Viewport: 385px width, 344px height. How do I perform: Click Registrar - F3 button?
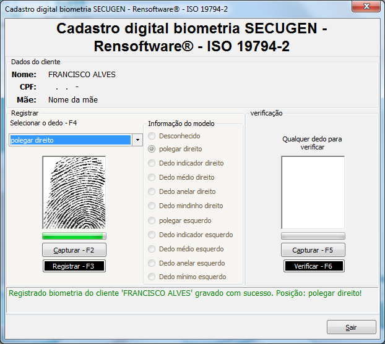click(x=74, y=266)
